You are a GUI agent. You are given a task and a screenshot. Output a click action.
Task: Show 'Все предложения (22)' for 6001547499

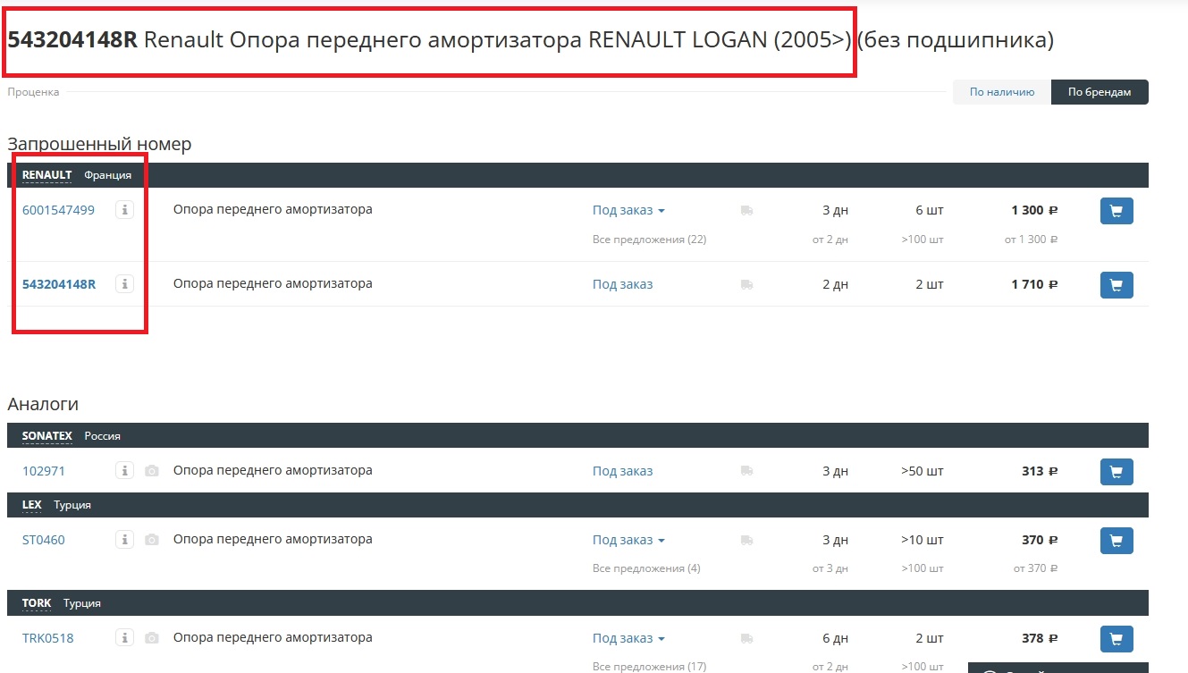tap(649, 240)
